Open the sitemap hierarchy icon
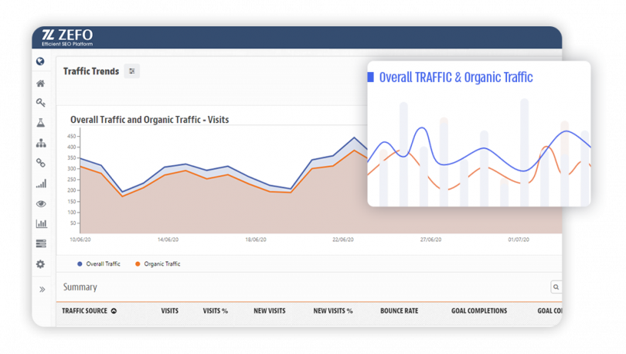 (41, 143)
